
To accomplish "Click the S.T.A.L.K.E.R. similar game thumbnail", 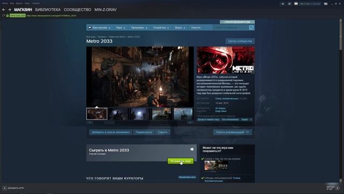I will coord(216,165).
